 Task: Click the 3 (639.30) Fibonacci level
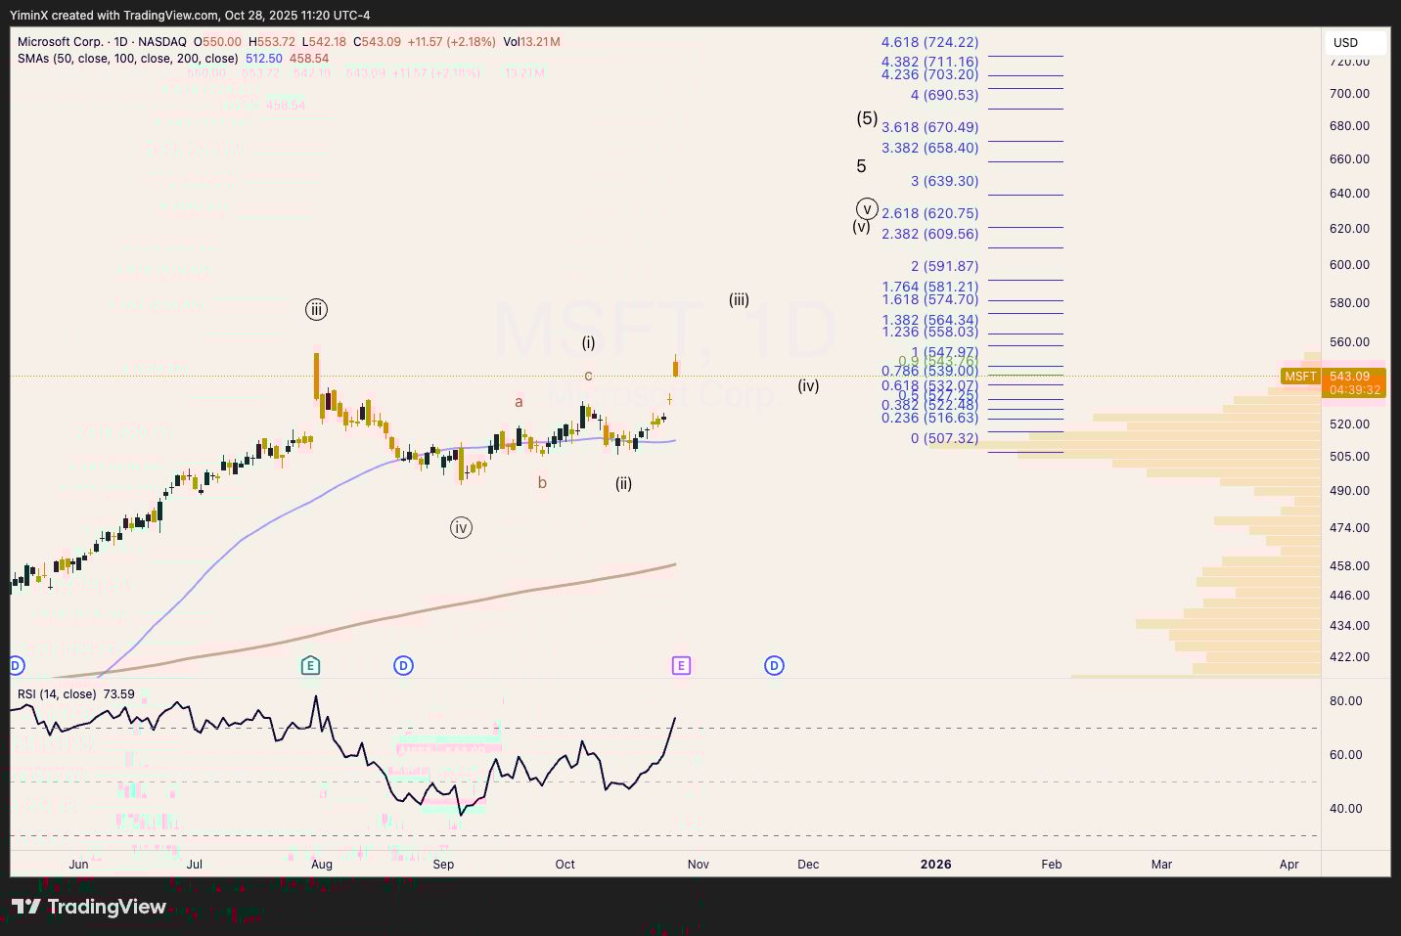(x=944, y=181)
